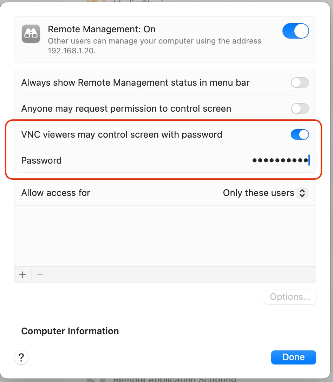
Task: Remove user with the minus icon
Action: pyautogui.click(x=40, y=275)
